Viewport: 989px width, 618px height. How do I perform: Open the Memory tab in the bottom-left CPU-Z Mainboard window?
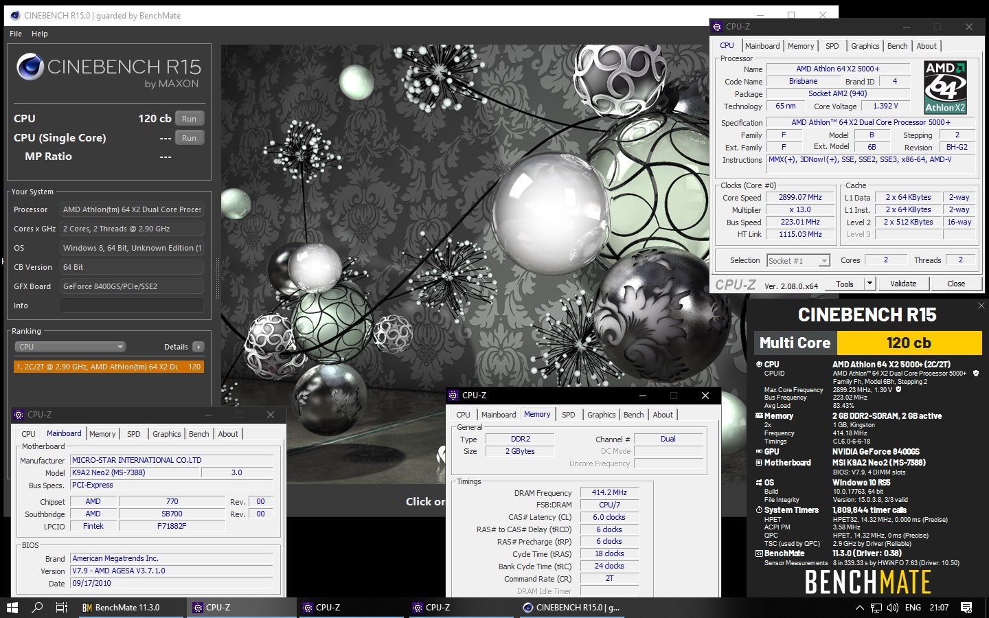(x=102, y=434)
